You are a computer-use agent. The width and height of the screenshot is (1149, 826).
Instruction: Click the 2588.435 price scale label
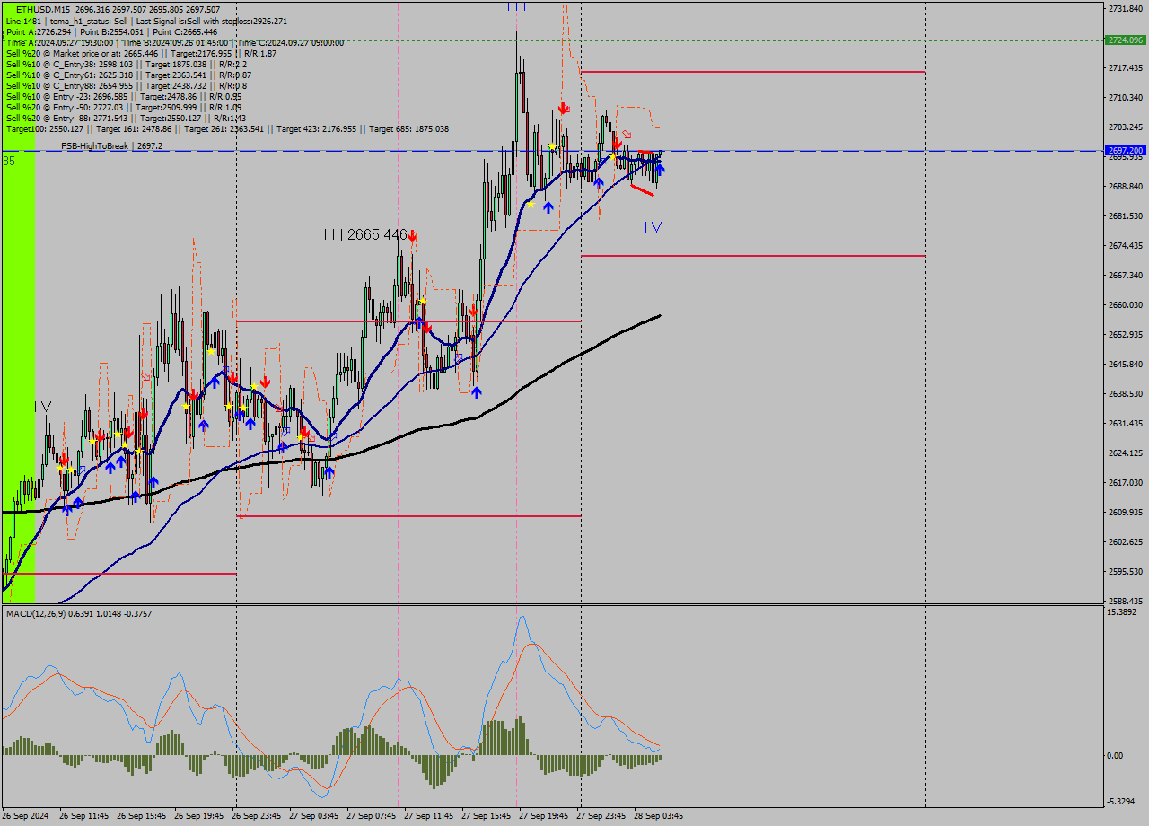(x=1126, y=601)
